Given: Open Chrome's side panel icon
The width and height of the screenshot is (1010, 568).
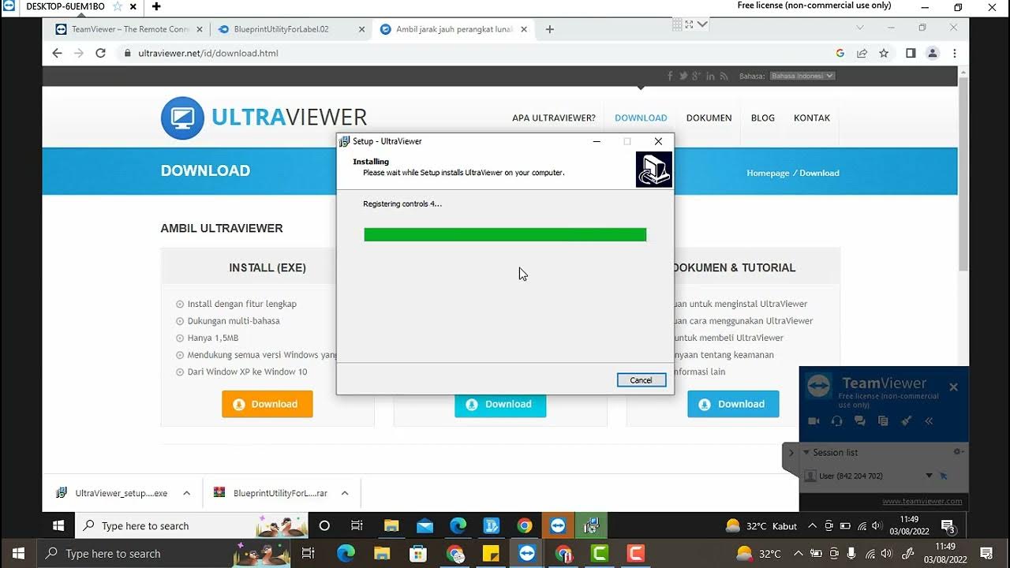Looking at the screenshot, I should pyautogui.click(x=911, y=53).
